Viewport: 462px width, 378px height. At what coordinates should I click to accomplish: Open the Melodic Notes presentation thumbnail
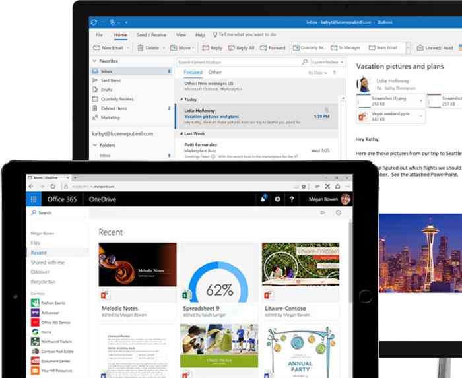tap(137, 265)
